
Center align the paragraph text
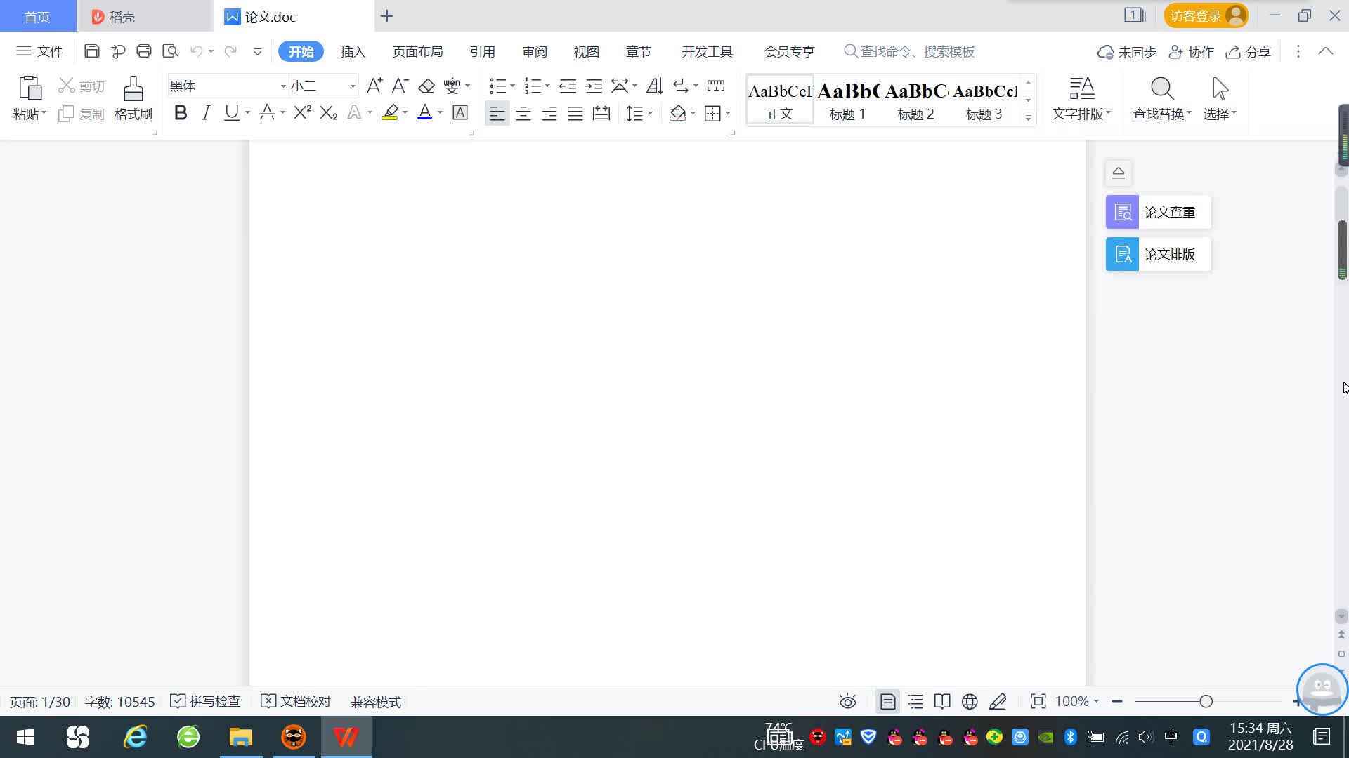(523, 114)
